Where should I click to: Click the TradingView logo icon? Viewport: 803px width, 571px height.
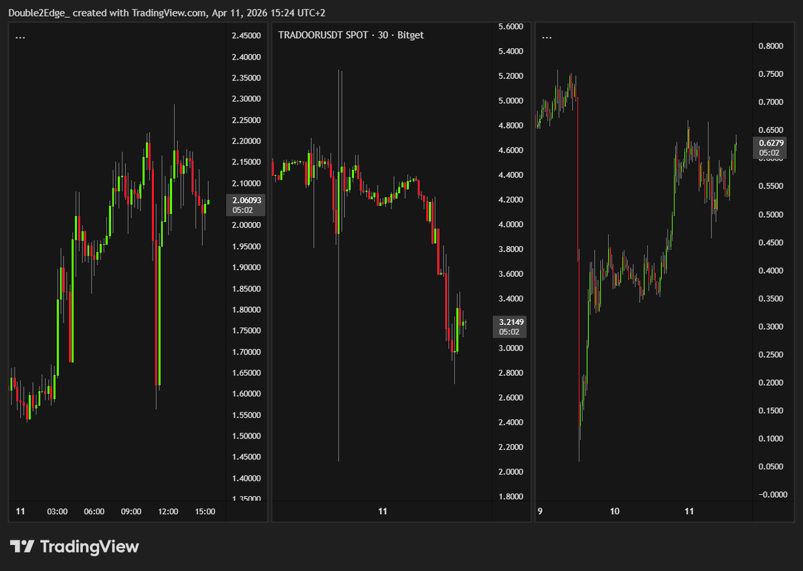pos(22,546)
